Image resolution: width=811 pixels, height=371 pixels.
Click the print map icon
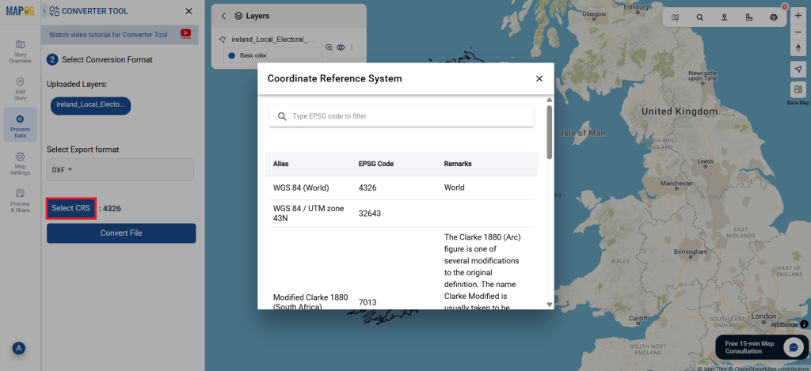pos(773,17)
